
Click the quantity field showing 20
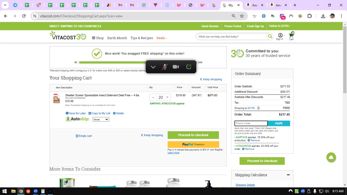[160, 97]
